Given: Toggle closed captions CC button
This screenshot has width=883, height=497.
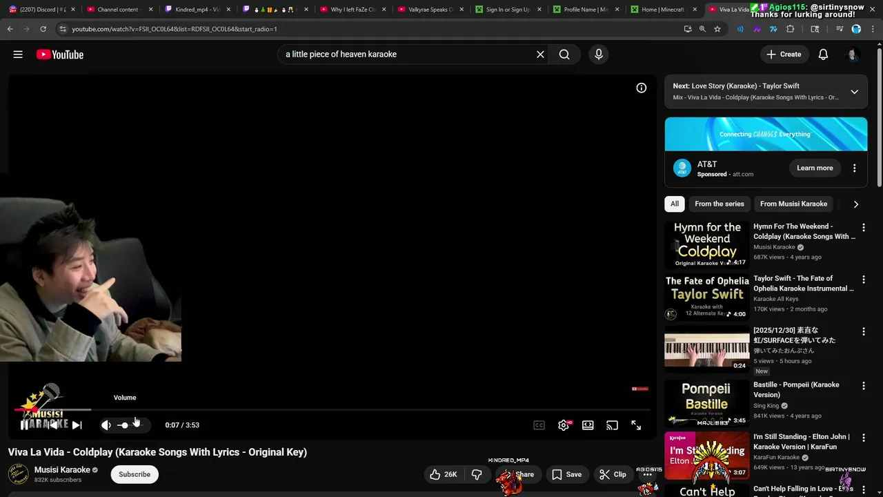Looking at the screenshot, I should click(x=539, y=425).
